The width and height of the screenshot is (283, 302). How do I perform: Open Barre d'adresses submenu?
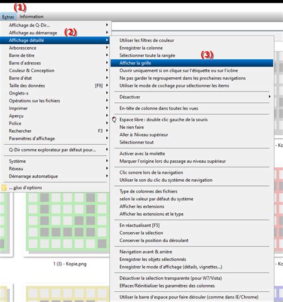tap(55, 63)
